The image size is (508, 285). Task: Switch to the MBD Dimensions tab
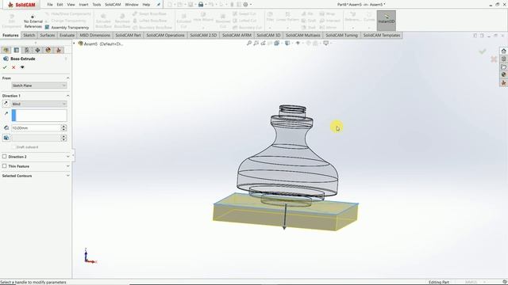tap(95, 35)
